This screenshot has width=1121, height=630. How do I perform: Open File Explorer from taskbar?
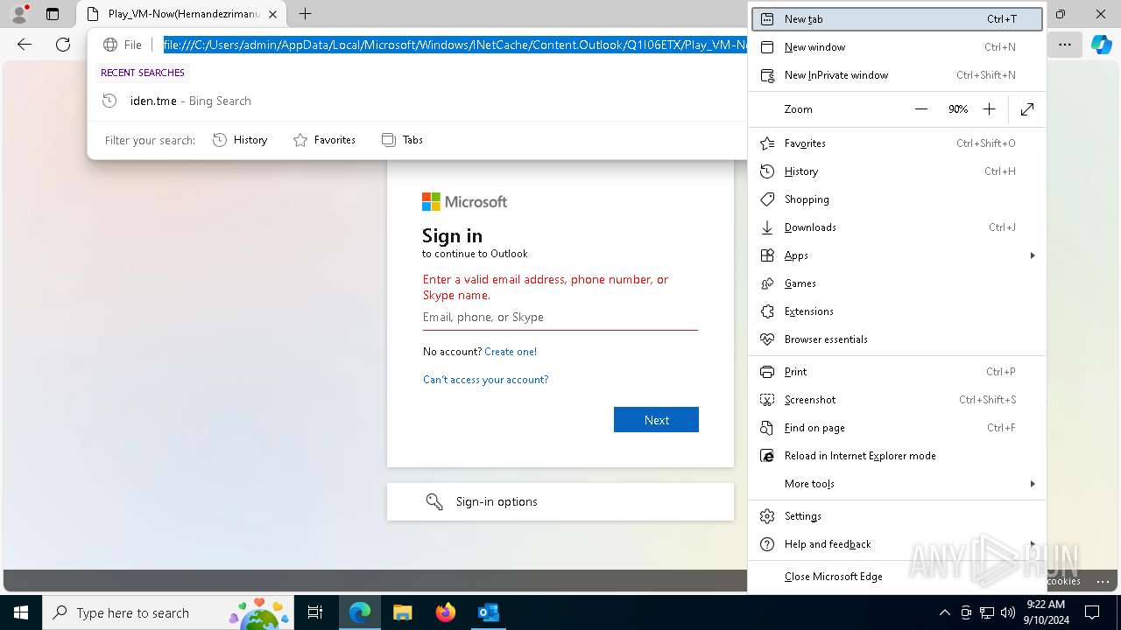[x=403, y=612]
